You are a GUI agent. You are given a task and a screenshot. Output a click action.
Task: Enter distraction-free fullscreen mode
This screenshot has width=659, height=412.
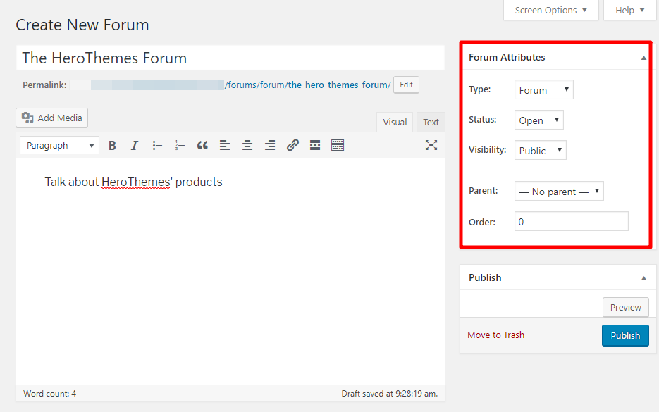tap(431, 145)
